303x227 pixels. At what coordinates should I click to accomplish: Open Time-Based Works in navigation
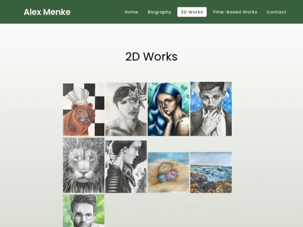[235, 12]
